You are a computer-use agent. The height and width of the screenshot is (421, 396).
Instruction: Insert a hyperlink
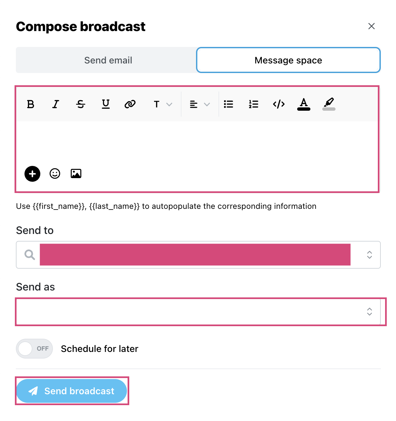130,104
